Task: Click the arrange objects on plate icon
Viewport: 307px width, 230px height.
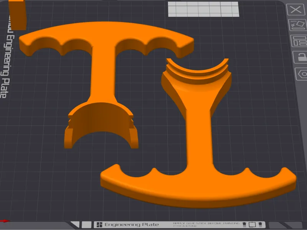Action: (x=299, y=41)
